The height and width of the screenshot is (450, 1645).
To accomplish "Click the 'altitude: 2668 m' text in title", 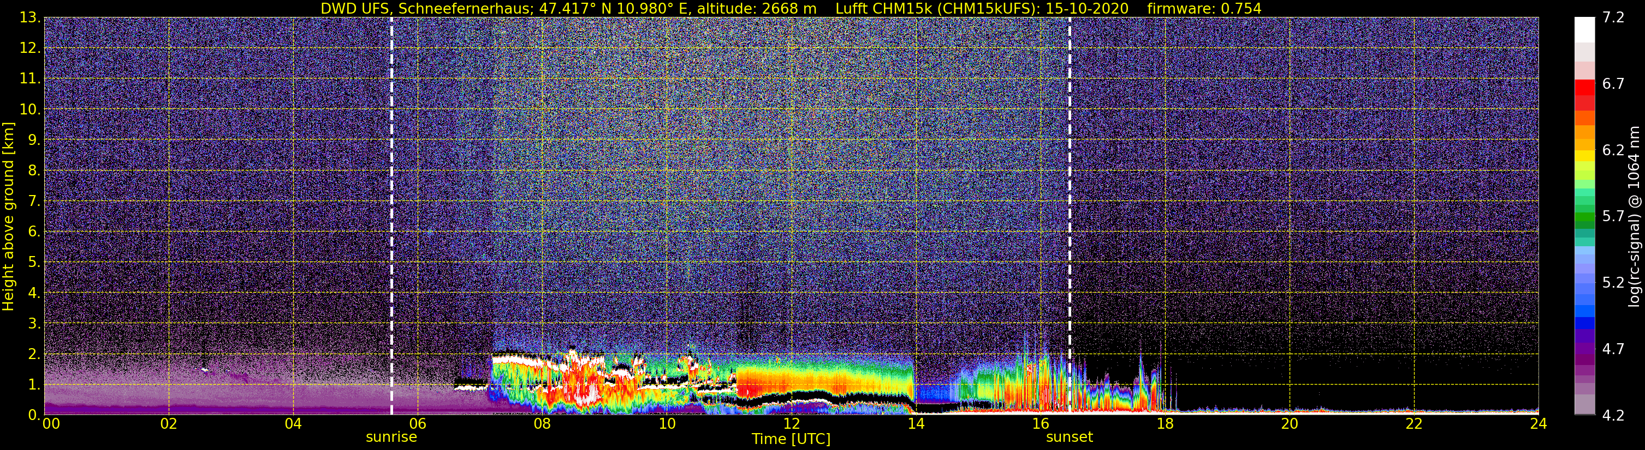I will [757, 8].
